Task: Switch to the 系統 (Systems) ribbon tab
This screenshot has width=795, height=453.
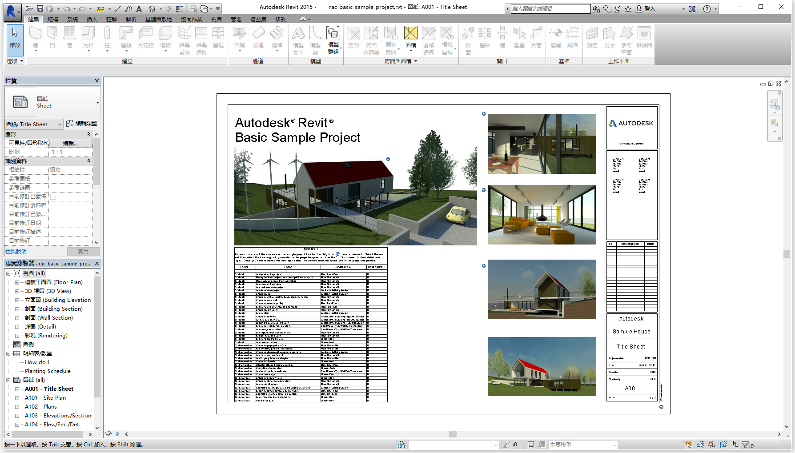Action: click(x=72, y=19)
